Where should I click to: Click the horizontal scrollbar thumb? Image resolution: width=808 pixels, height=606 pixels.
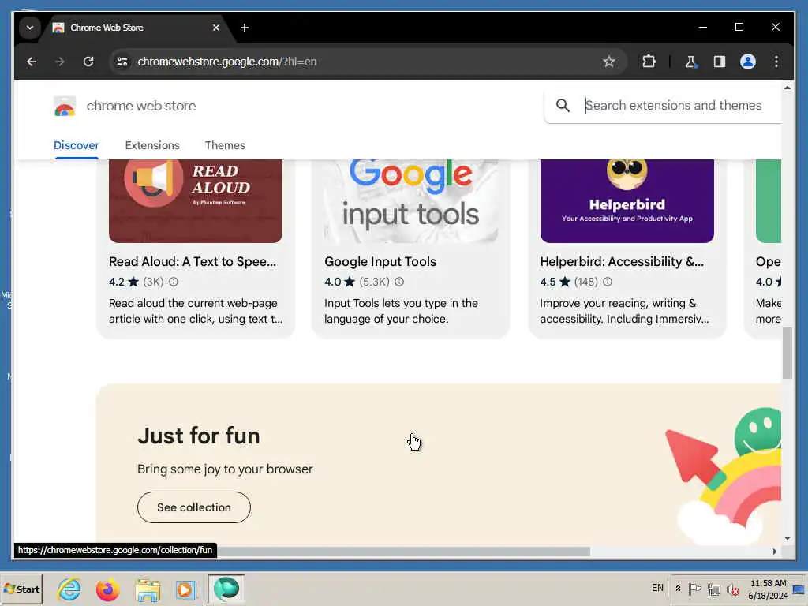403,552
